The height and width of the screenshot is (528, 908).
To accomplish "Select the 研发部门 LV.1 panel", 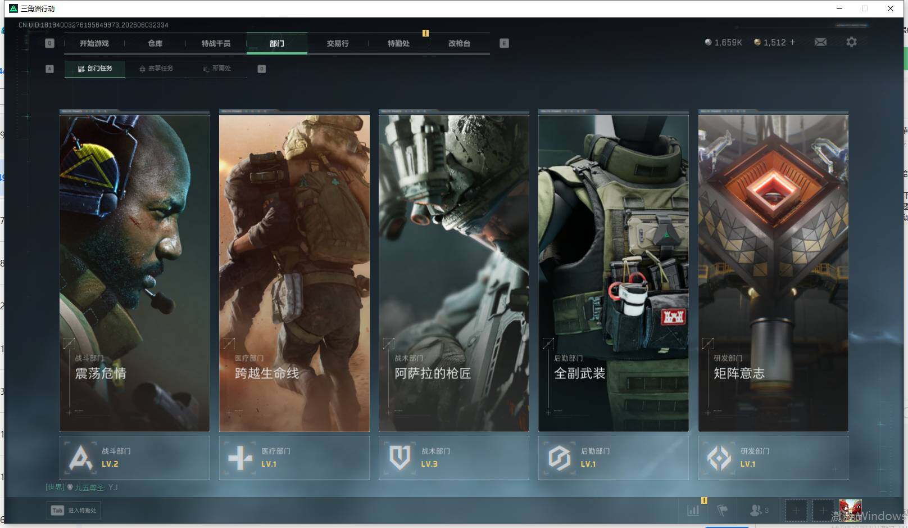I will point(773,458).
